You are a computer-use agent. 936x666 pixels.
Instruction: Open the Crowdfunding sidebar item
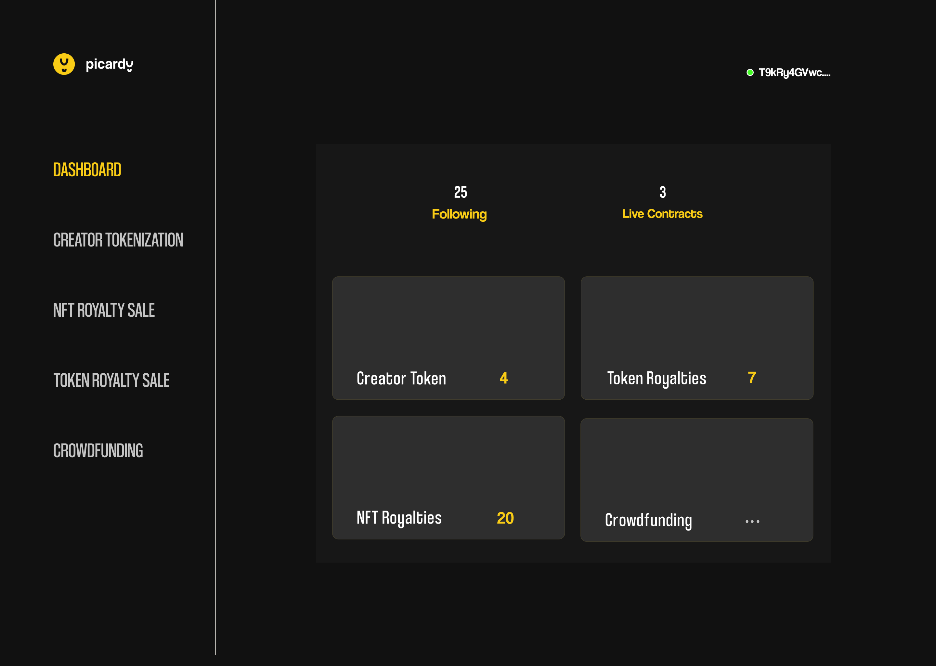98,450
